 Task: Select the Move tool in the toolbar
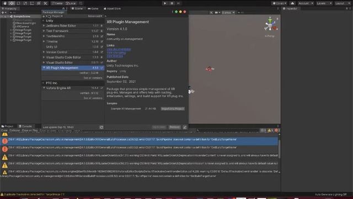tap(12, 3)
